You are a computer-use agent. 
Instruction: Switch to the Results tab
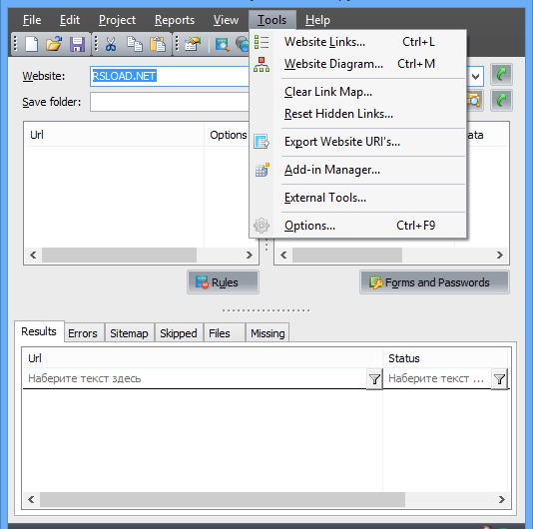click(39, 331)
